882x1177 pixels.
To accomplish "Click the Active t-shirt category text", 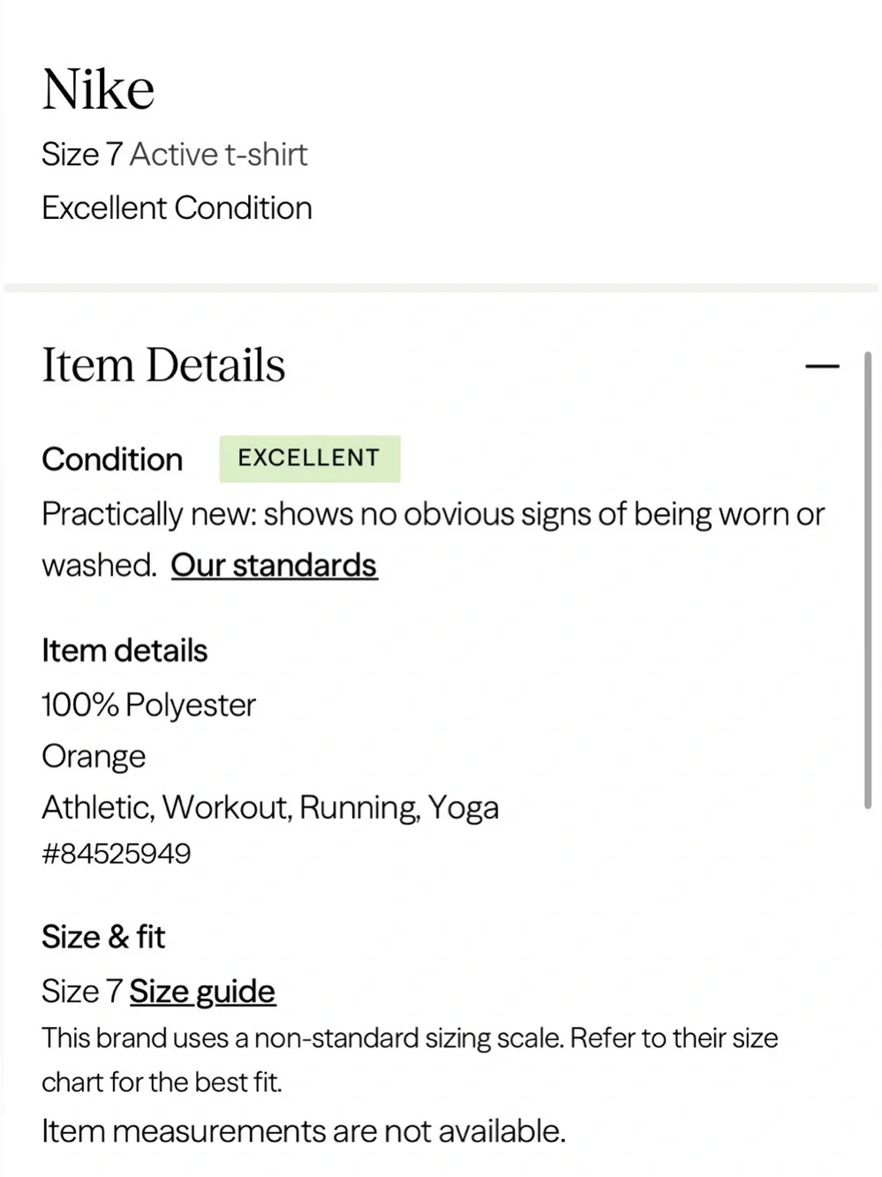I will 219,155.
